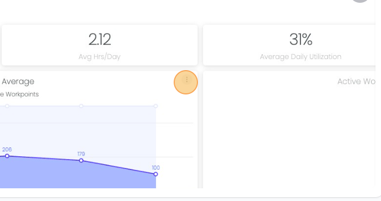The height and width of the screenshot is (201, 381).
Task: Click the Avg Hrs/Day label
Action: [99, 57]
